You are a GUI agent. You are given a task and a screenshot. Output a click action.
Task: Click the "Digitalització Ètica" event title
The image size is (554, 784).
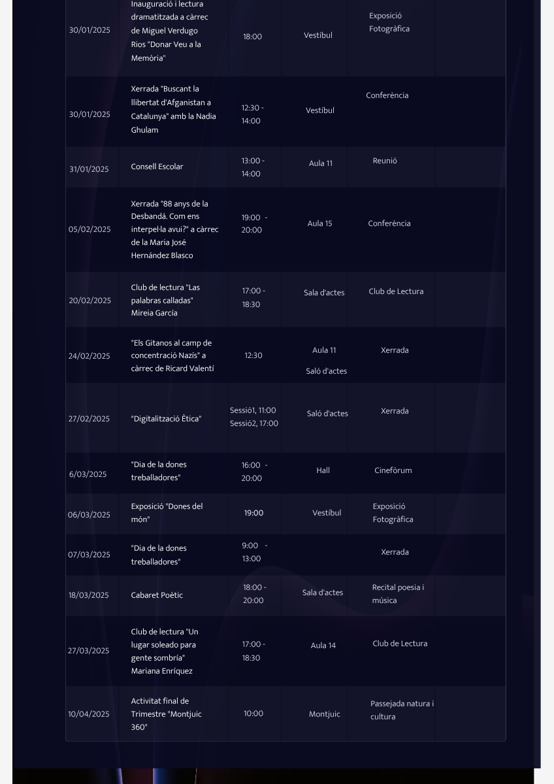(167, 419)
